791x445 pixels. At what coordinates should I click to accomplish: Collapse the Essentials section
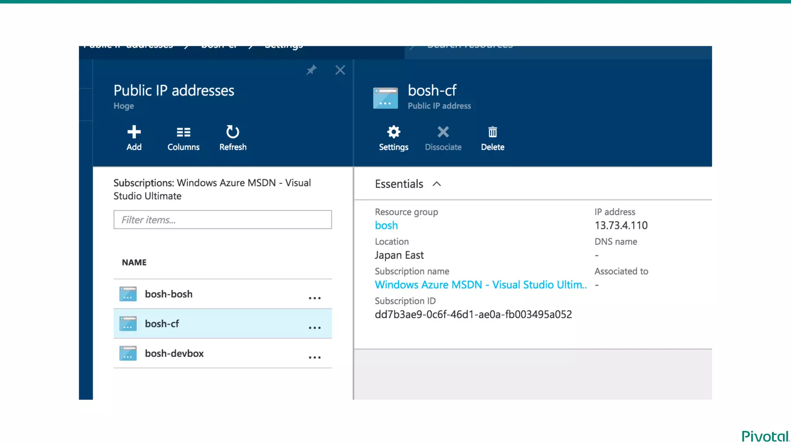click(437, 184)
